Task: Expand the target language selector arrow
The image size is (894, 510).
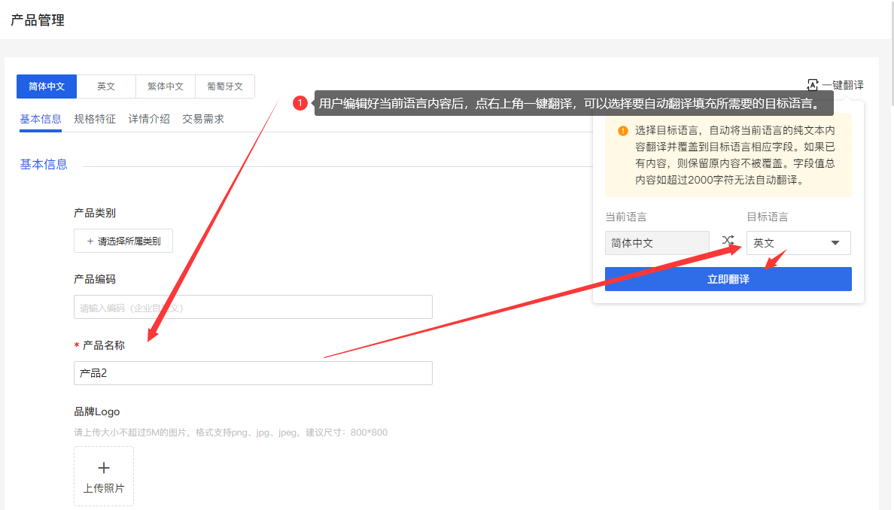Action: pos(835,242)
